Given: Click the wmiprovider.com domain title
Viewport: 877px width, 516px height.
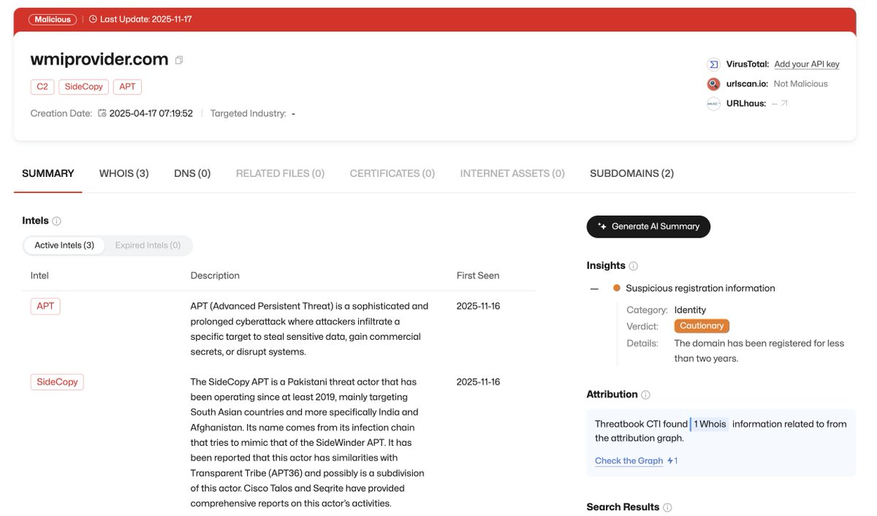Looking at the screenshot, I should [x=99, y=59].
